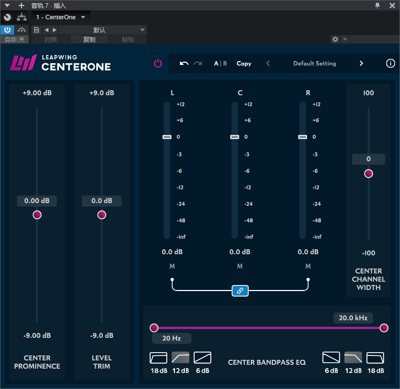This screenshot has height=389, width=400.
Task: Click the Center Channel Width 0 value field
Action: (369, 159)
